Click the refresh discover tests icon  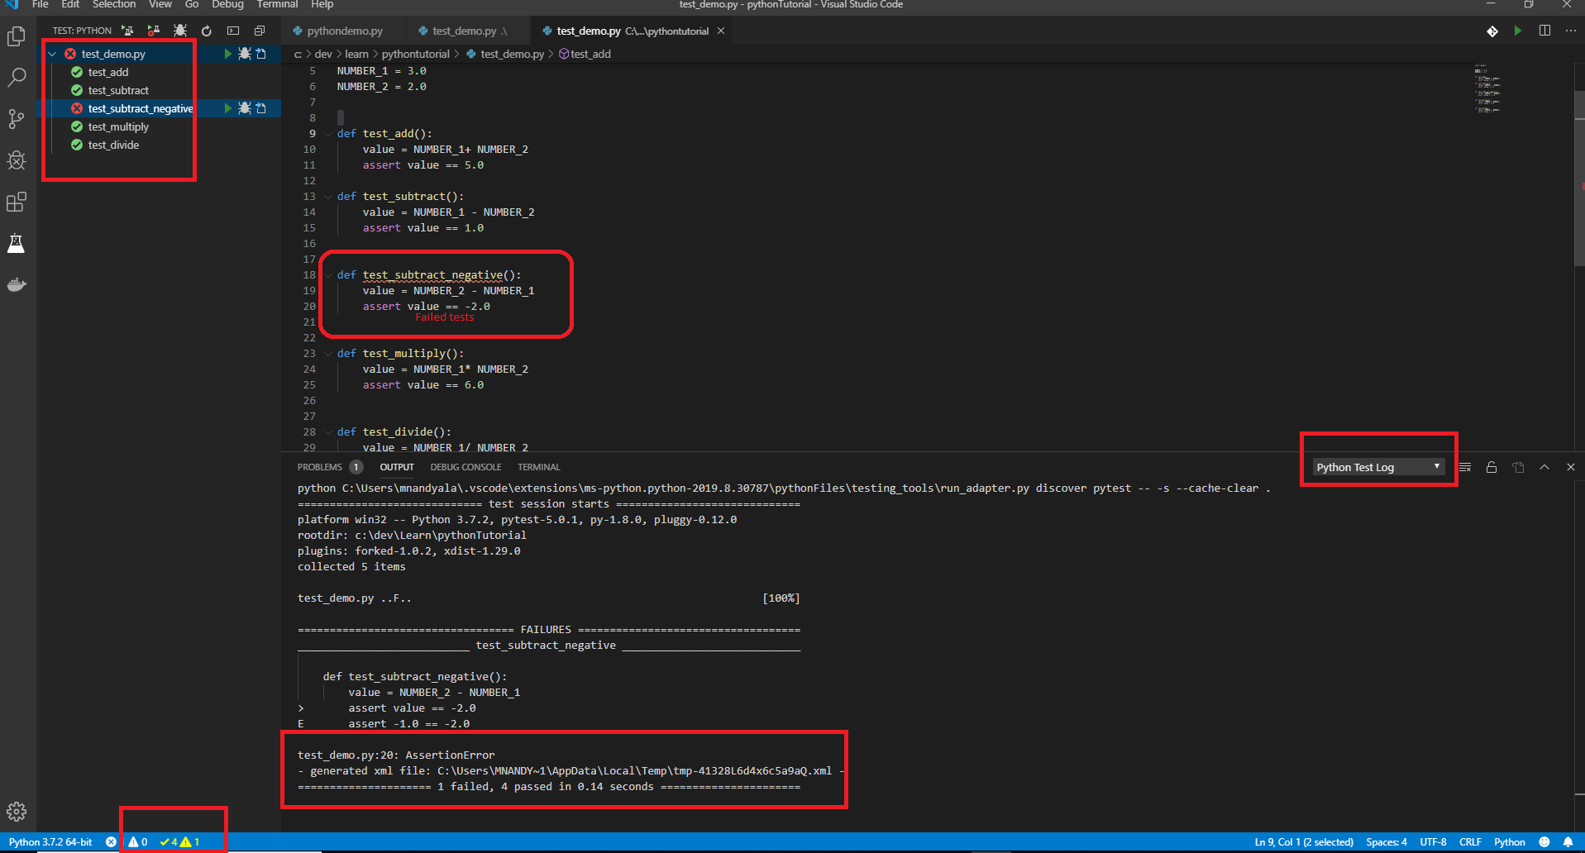tap(207, 31)
